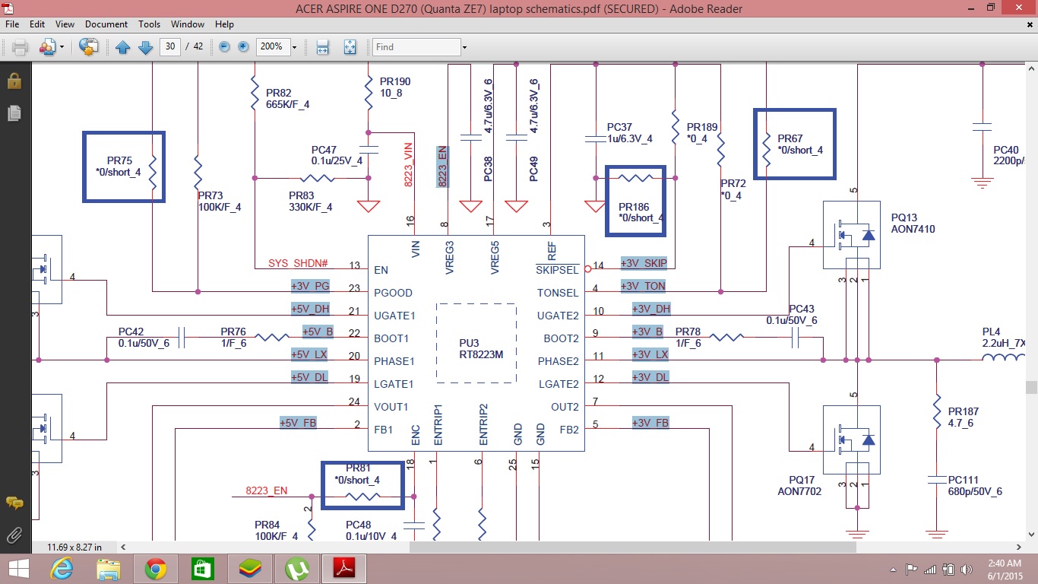Click the +5V_FB net label

(298, 423)
